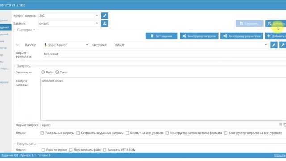286x161 pixels.
Task: Open the Конфиг потоков dropdown showing 300
Action: click(x=69, y=16)
